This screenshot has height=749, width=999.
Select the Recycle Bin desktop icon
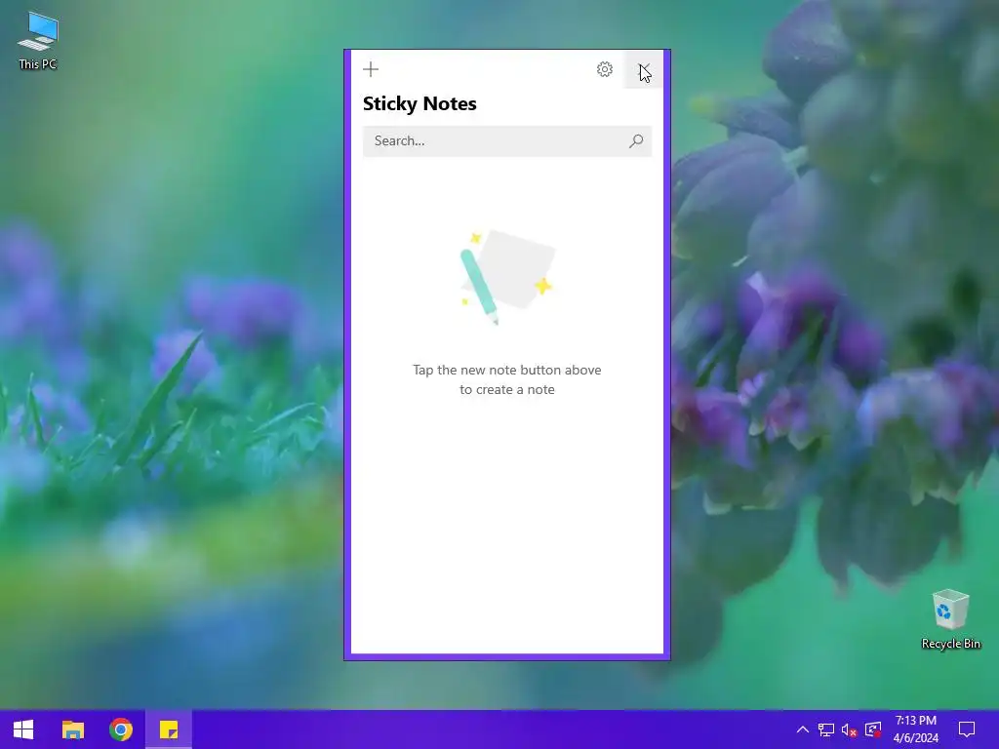pyautogui.click(x=950, y=619)
